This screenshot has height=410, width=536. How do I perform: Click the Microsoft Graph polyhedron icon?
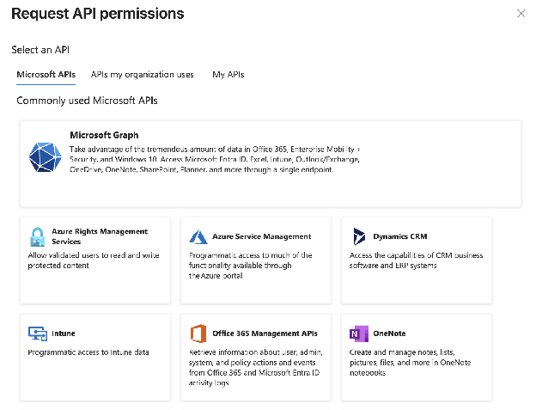(x=46, y=157)
